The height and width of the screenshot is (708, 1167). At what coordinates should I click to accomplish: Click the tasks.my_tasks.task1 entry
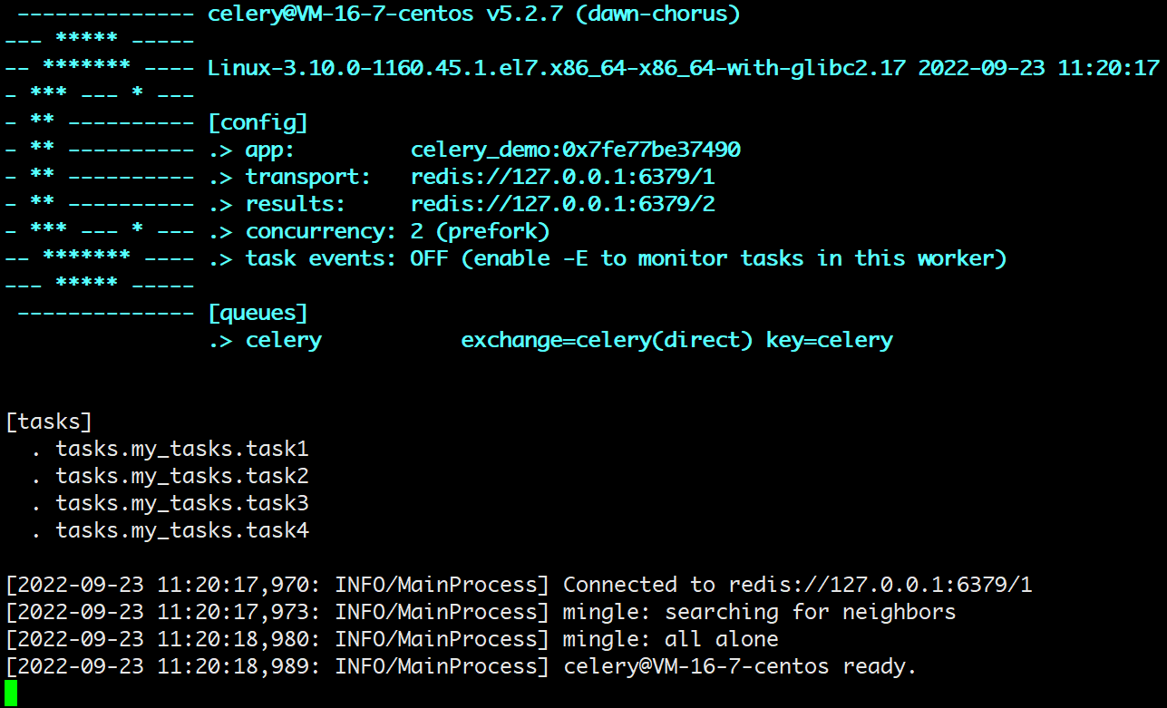(x=182, y=449)
